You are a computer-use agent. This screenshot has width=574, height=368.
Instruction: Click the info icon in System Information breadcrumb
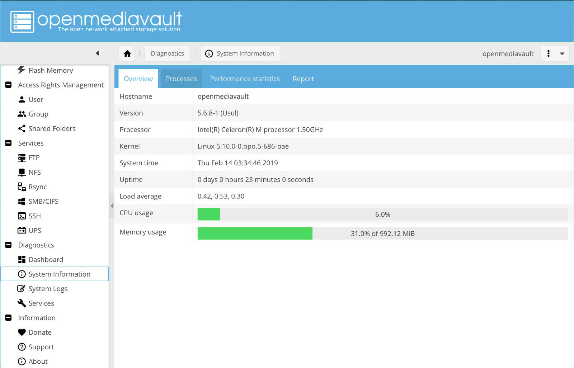(209, 53)
